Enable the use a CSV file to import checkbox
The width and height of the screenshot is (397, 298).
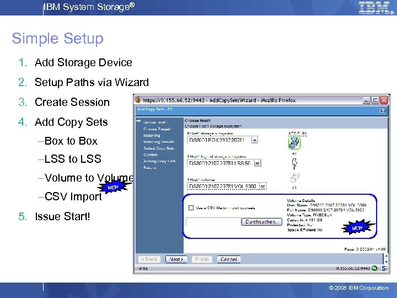191,208
